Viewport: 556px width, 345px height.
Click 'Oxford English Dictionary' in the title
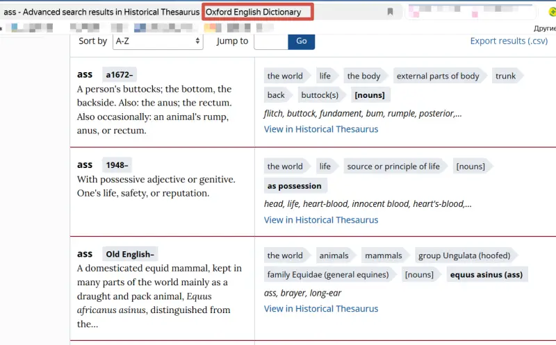point(253,12)
